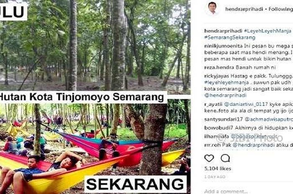
Task: Open the #SemarangSekarang hashtag
Action: click(x=230, y=38)
